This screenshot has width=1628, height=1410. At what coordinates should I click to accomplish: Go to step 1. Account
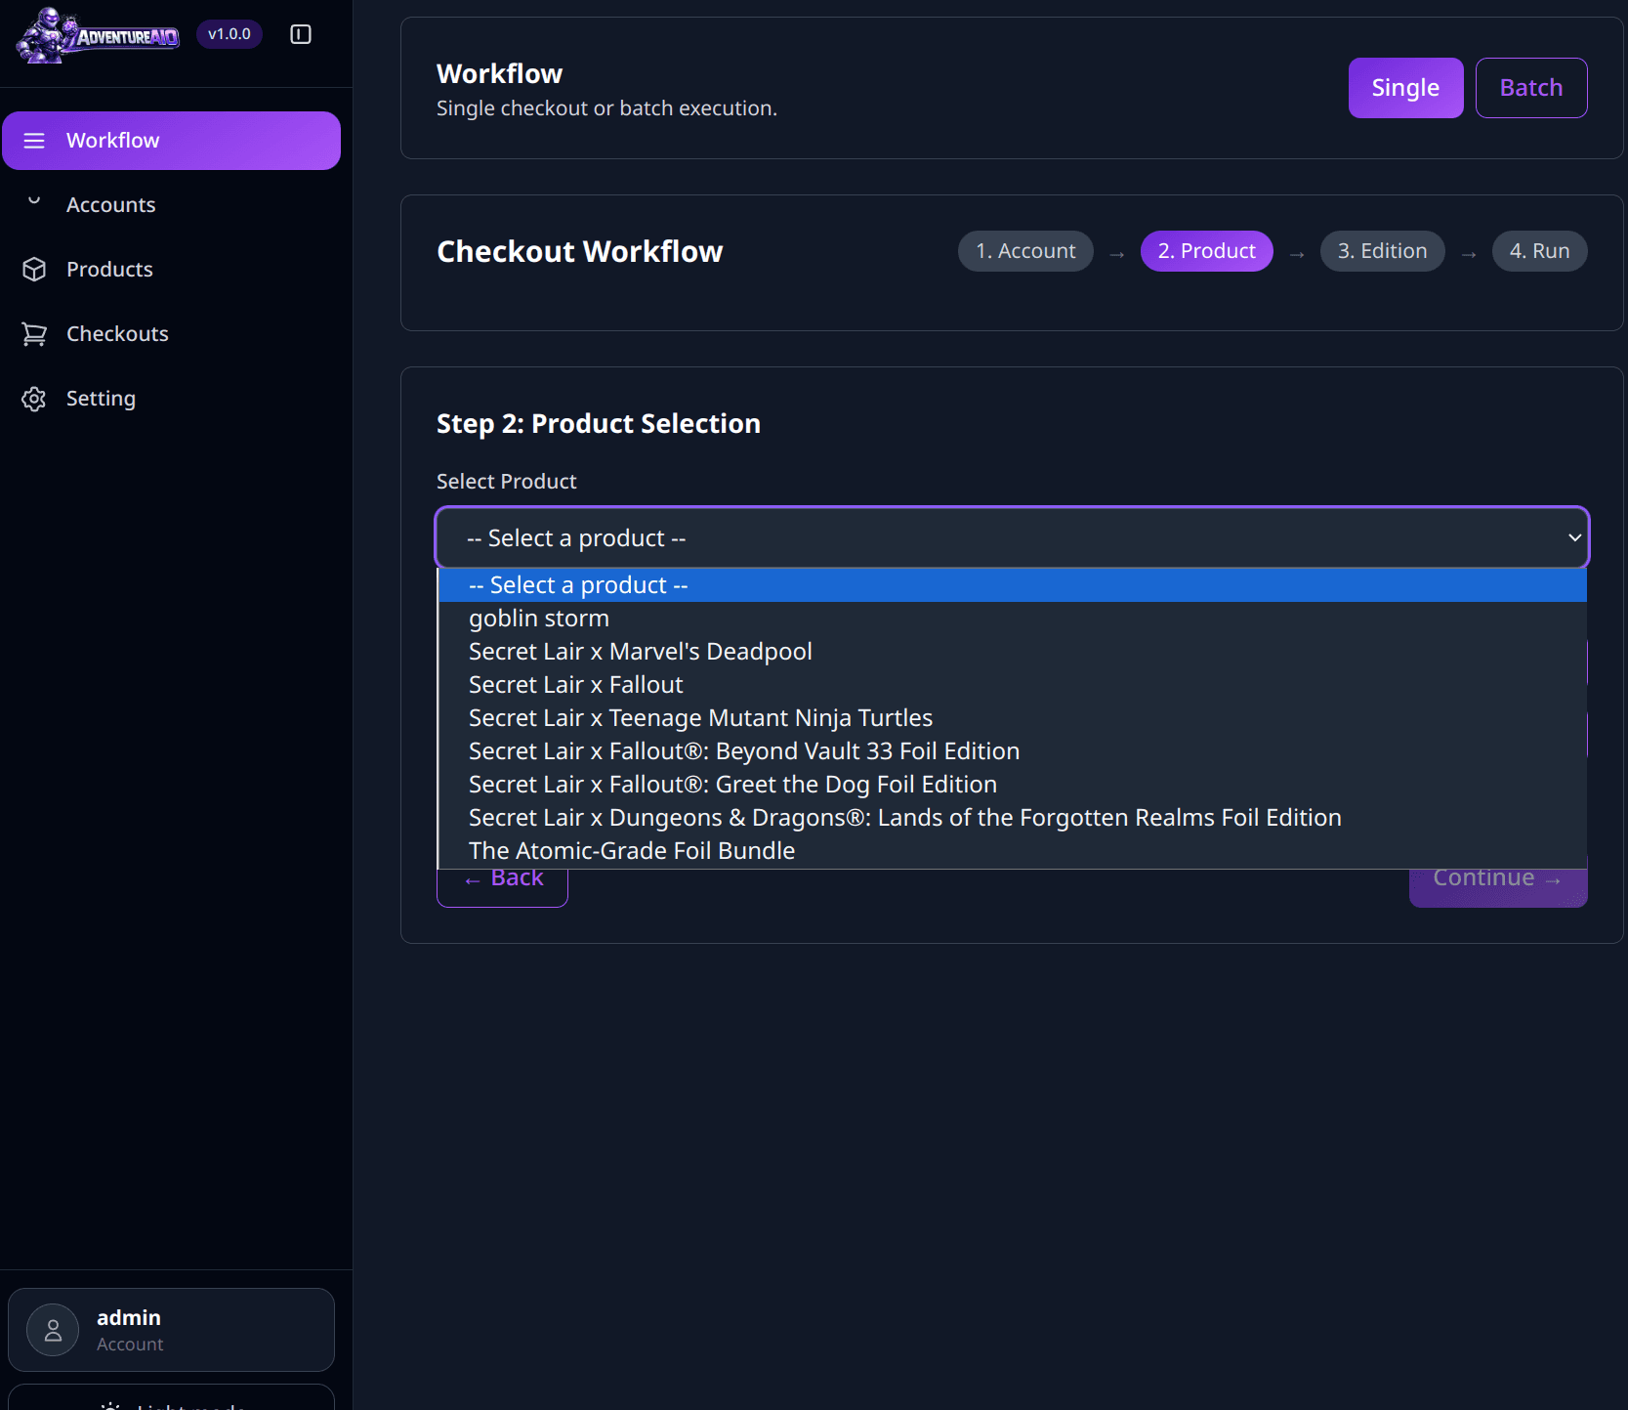[x=1025, y=251]
